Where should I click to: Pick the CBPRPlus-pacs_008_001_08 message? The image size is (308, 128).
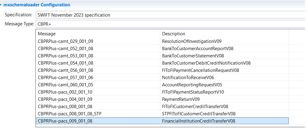pyautogui.click(x=65, y=107)
